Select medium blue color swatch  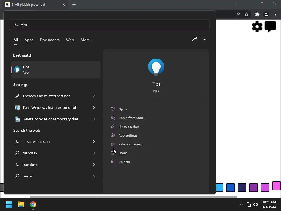click(x=231, y=187)
